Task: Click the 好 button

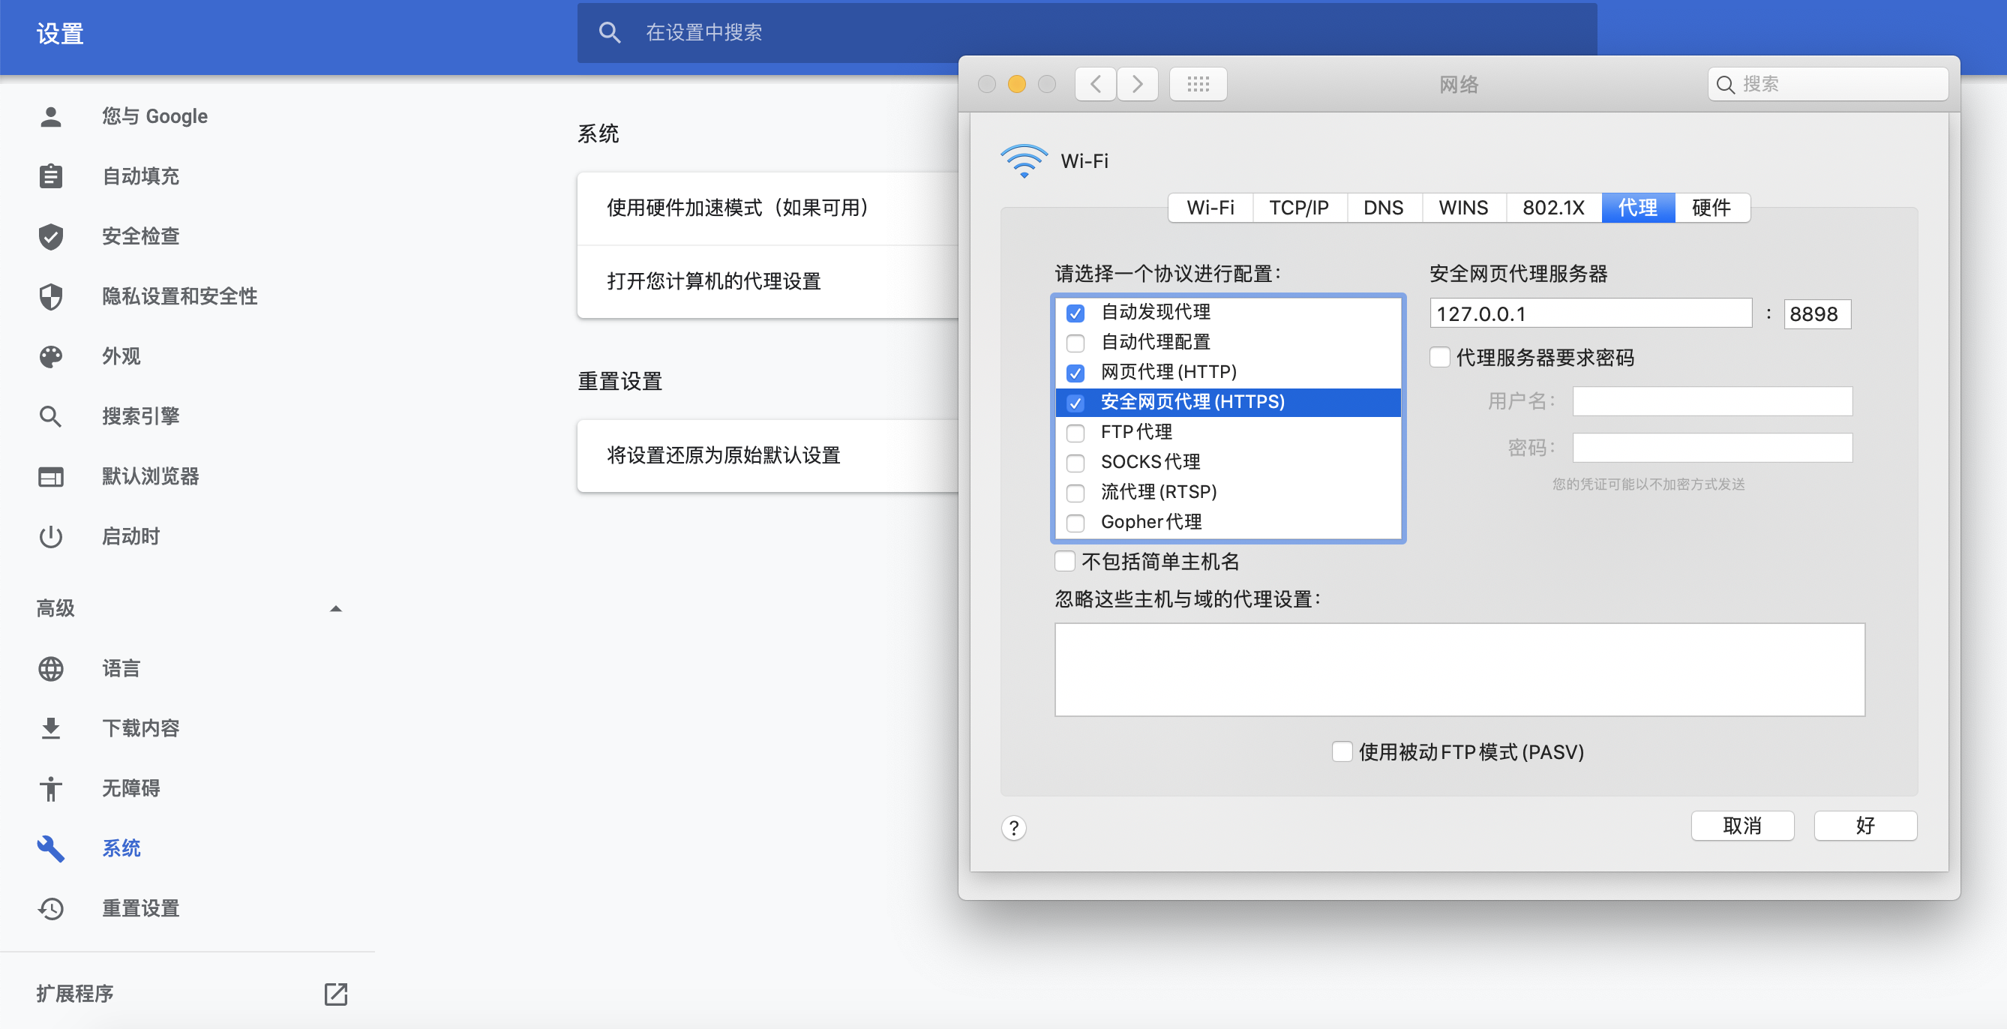Action: point(1866,826)
